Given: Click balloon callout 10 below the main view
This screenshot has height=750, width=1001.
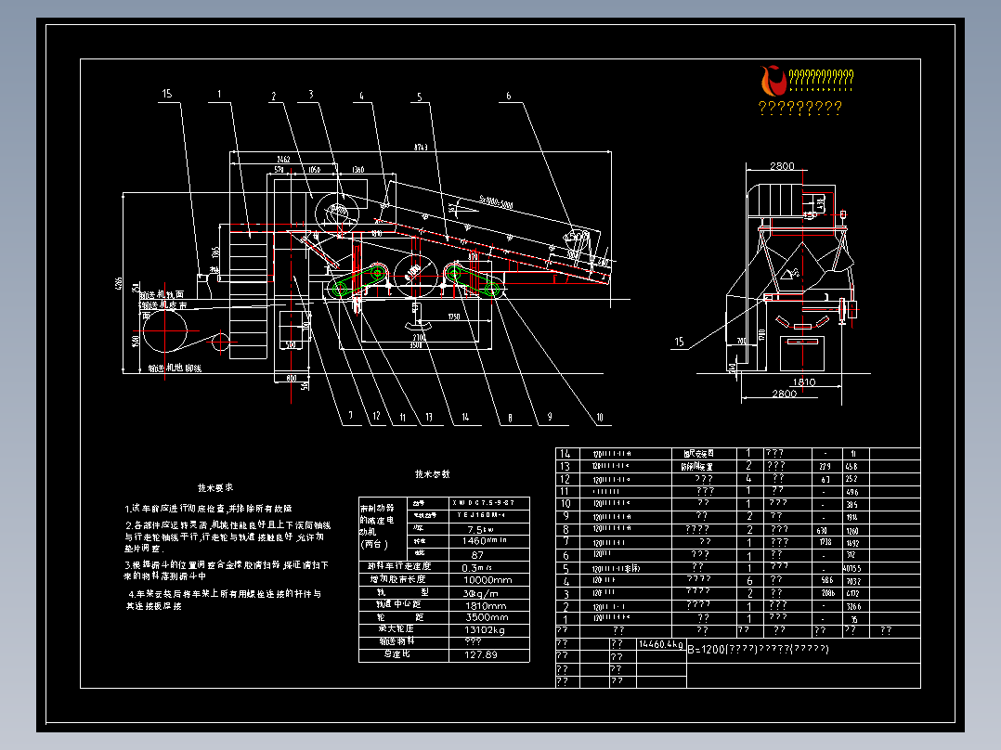Looking at the screenshot, I should click(x=600, y=418).
